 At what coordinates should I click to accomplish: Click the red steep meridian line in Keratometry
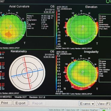[27, 73]
